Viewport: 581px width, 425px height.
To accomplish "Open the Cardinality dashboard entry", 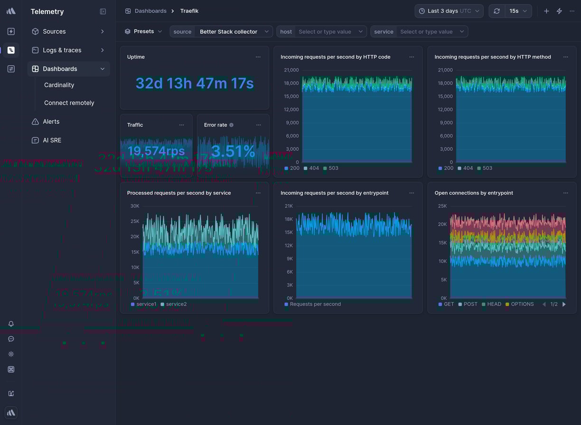I will 59,85.
